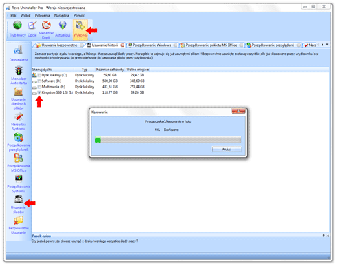
Task: Close the Kasowanie dialog
Action: click(239, 111)
